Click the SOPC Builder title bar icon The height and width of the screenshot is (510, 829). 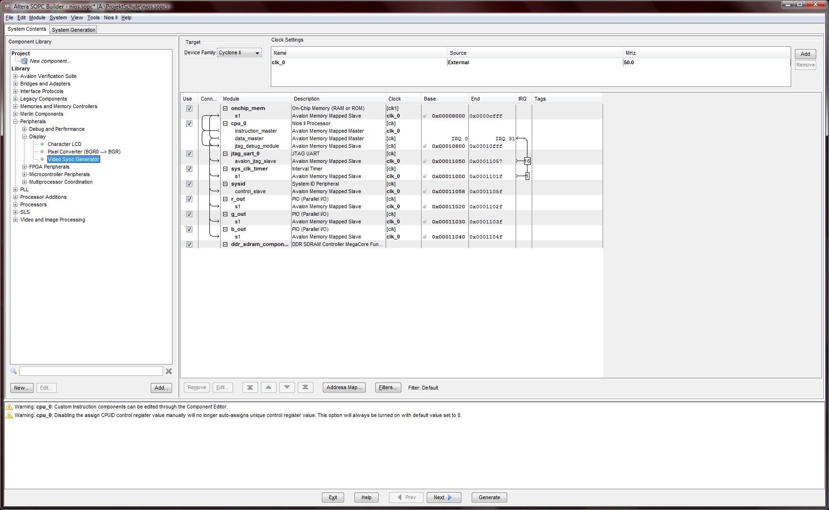click(8, 6)
